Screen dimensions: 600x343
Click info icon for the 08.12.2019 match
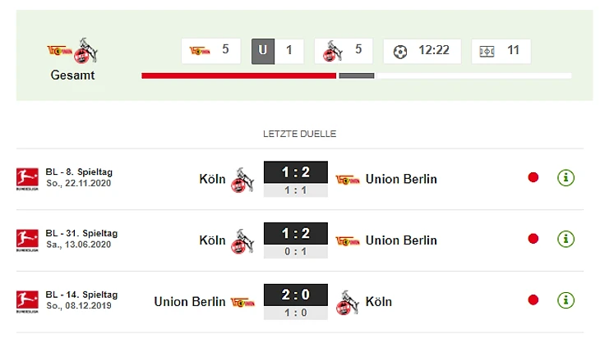[565, 300]
